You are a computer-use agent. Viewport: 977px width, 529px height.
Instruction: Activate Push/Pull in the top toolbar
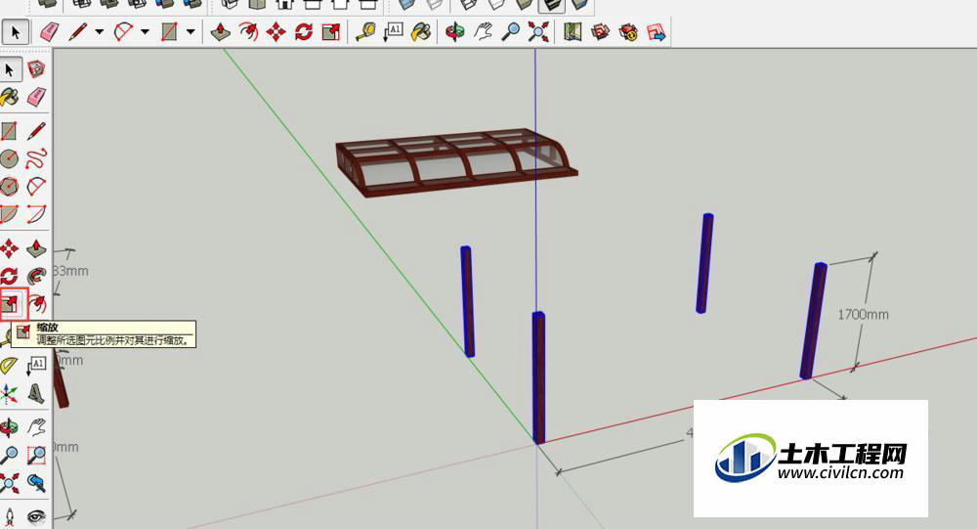coord(221,32)
